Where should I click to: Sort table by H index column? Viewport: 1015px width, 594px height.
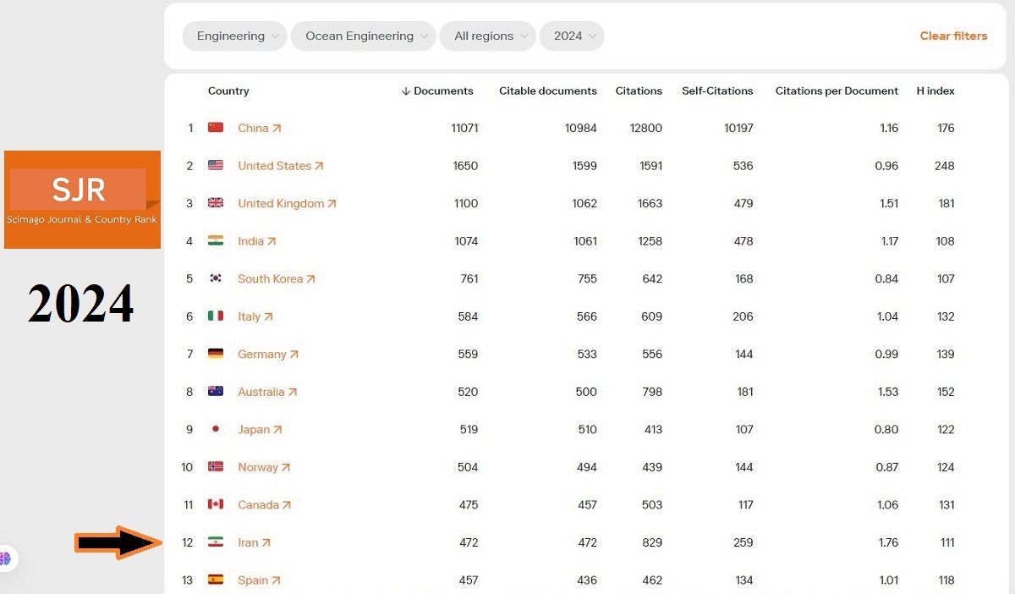[x=935, y=91]
